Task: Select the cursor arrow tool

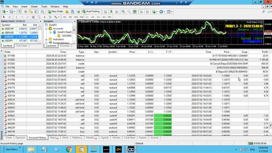Action: click(x=4, y=17)
